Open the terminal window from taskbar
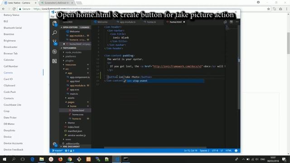290x163 pixels. click(126, 159)
